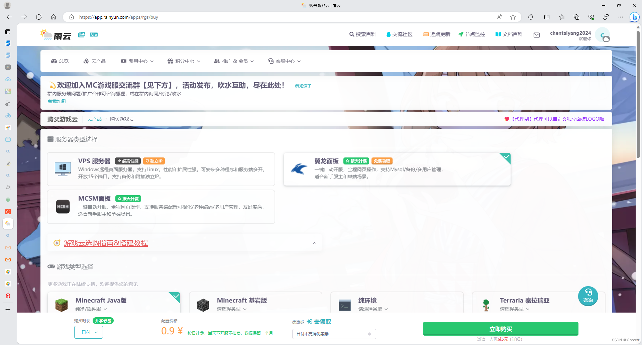This screenshot has height=345, width=642.
Task: Open 纯净/插件版 type dropdown
Action: pos(91,309)
